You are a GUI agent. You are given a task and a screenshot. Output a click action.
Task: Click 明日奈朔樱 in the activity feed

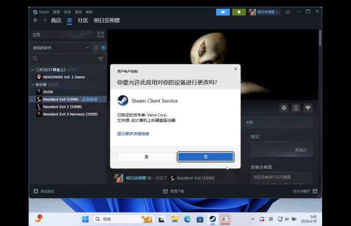pos(136,178)
